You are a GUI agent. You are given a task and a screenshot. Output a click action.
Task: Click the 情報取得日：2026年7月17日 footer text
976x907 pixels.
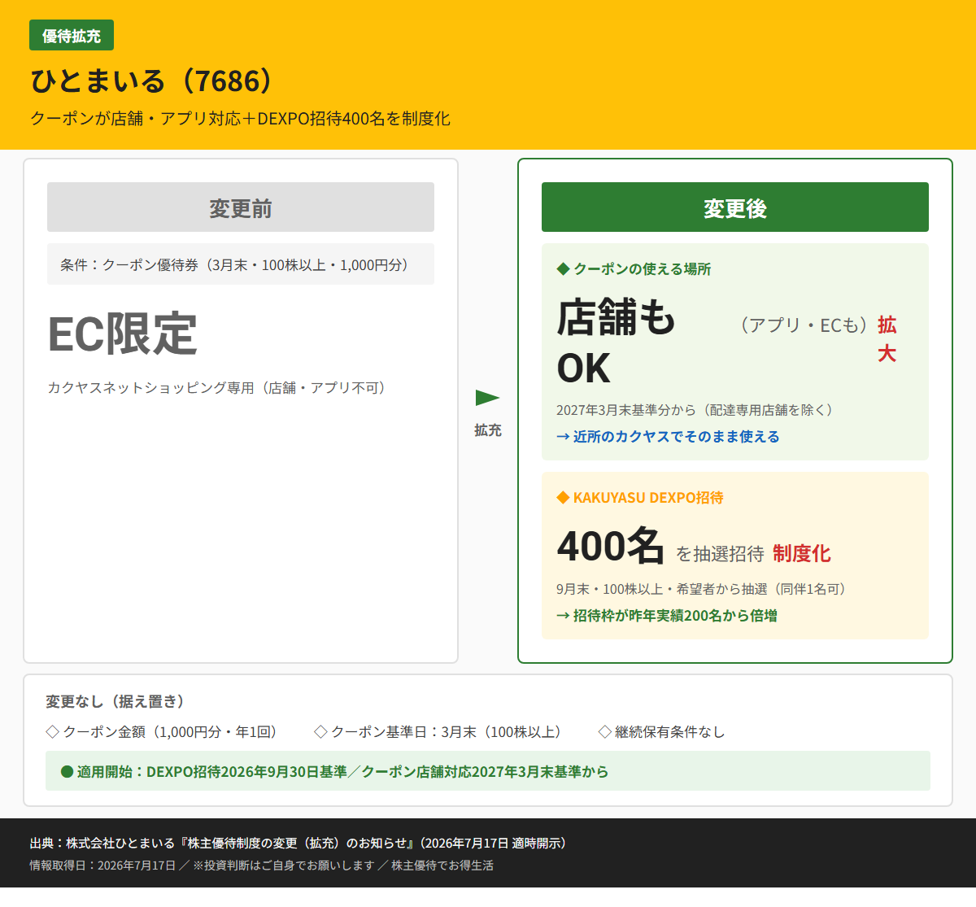102,866
